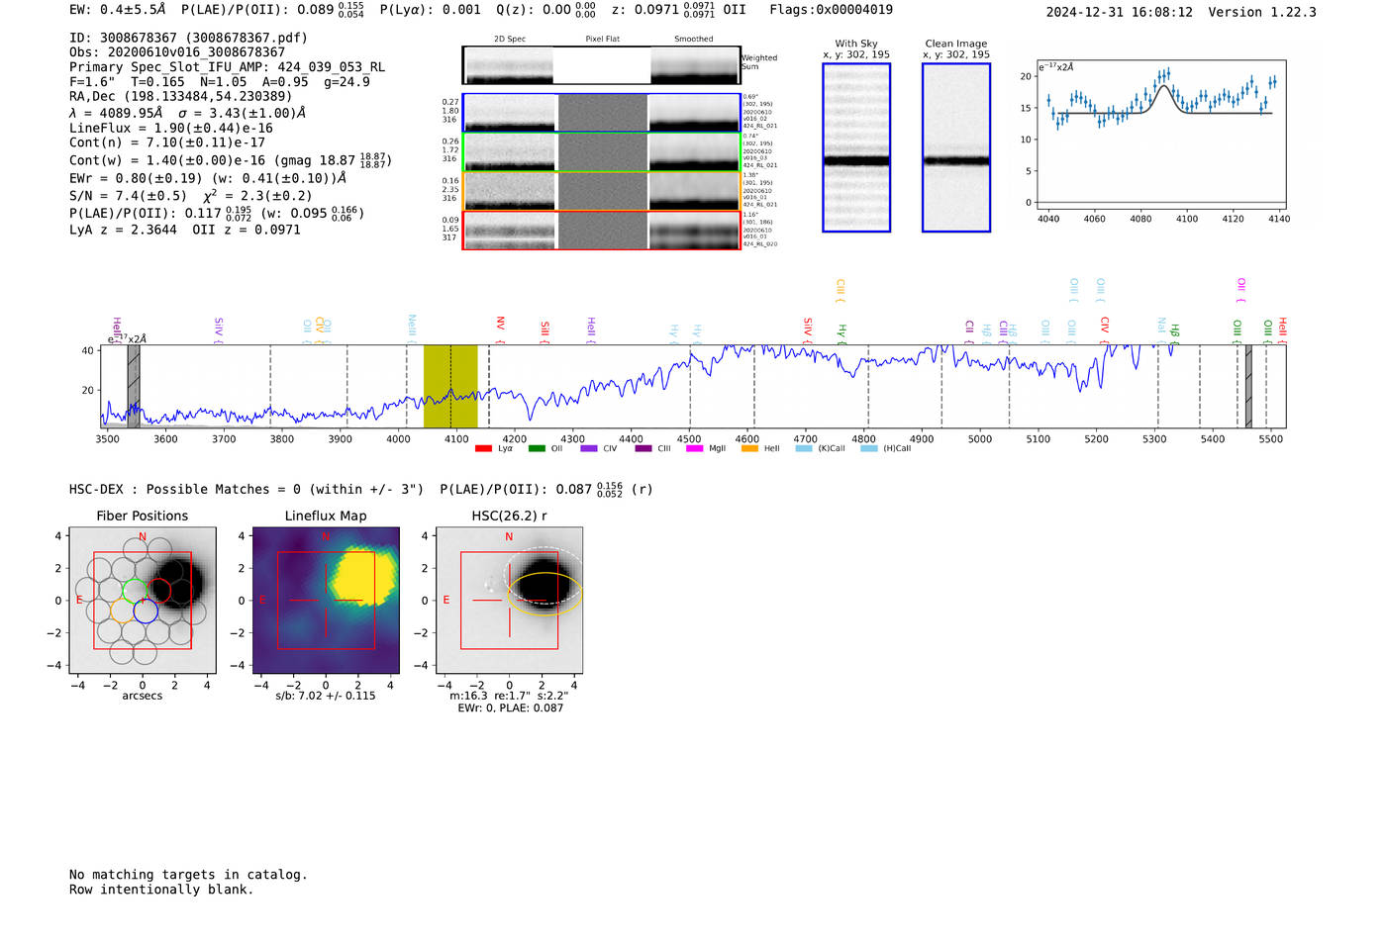Screen dimensions: 1386x943
Task: Click the gray hatched region near 5460 Å
Action: pos(1248,386)
